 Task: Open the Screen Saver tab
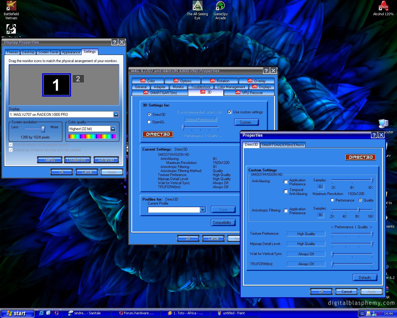(48, 52)
